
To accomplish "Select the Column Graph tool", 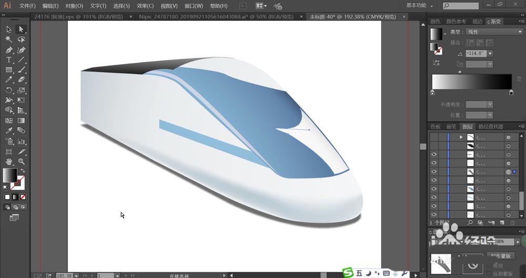I will (x=21, y=141).
